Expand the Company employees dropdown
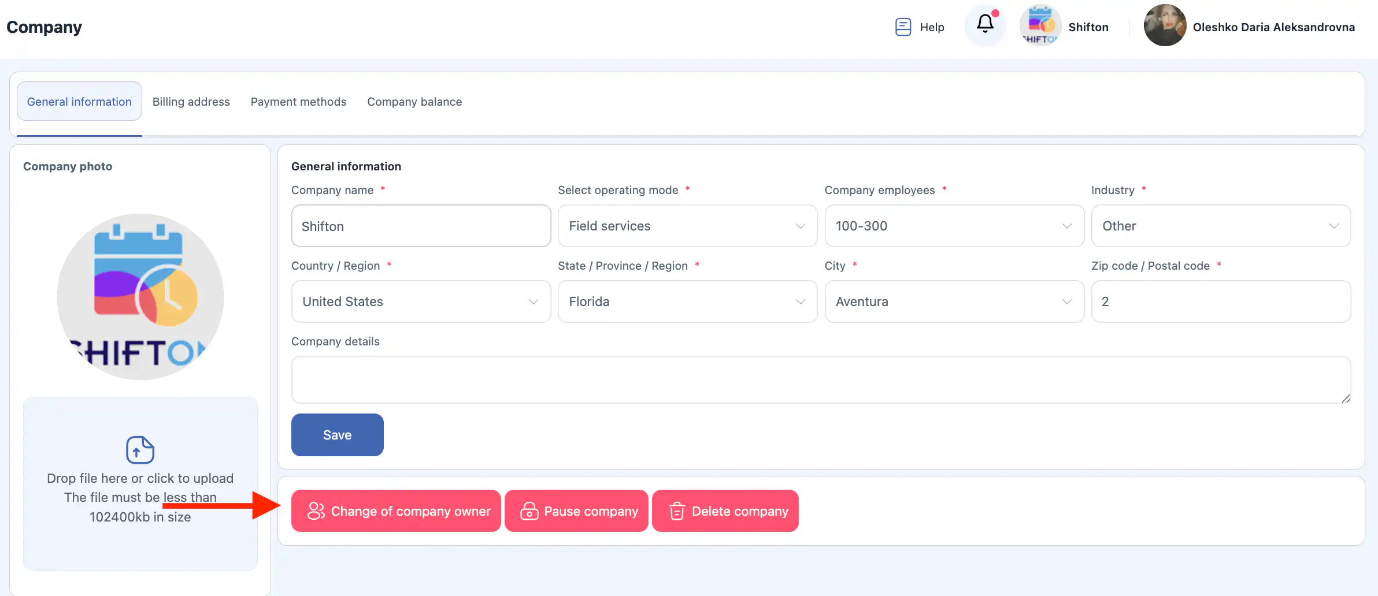 point(954,226)
